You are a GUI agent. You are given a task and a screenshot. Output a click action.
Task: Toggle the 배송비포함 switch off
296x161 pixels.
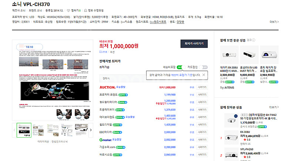tap(181, 67)
